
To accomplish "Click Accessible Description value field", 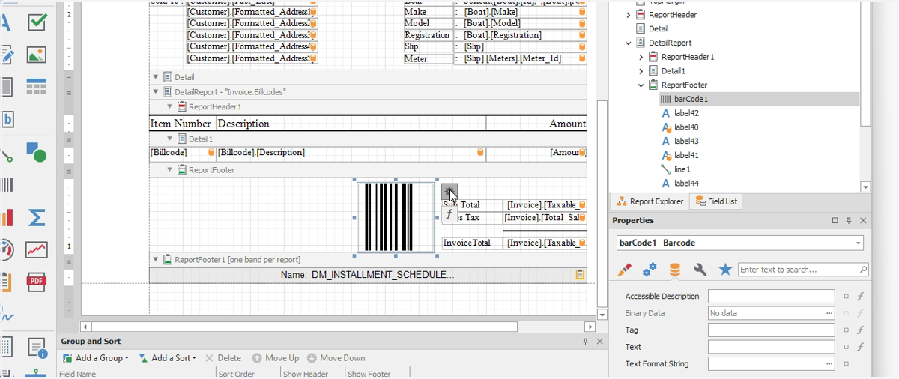I will pyautogui.click(x=771, y=297).
